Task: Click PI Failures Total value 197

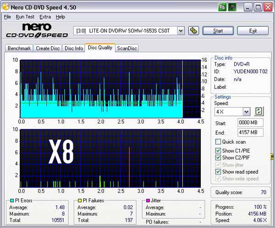Action: (129, 220)
